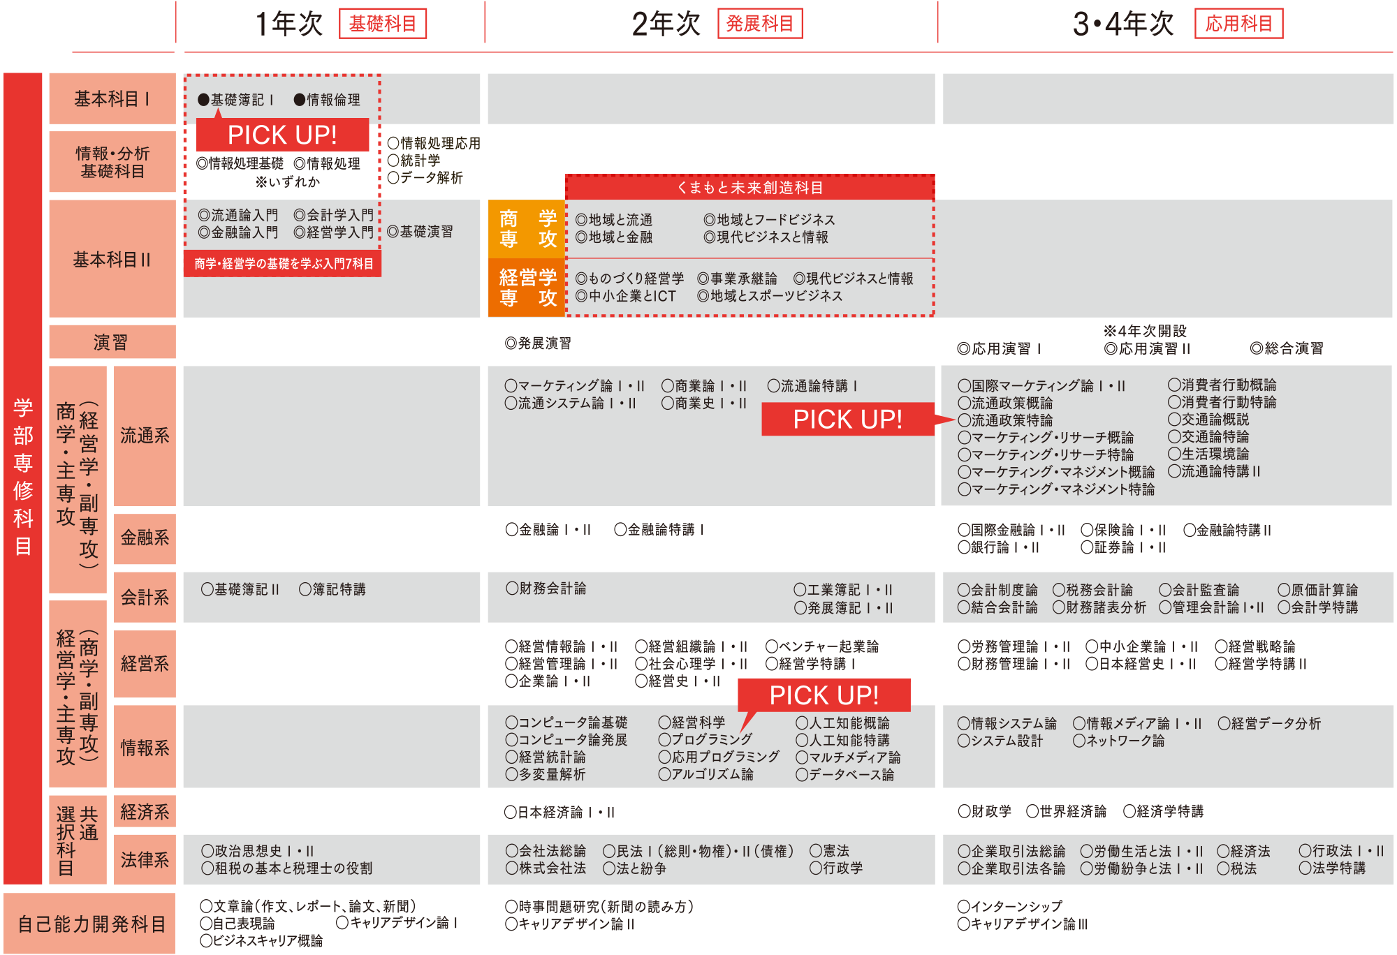Click the 法律系 category cell
This screenshot has width=1397, height=955.
(145, 859)
